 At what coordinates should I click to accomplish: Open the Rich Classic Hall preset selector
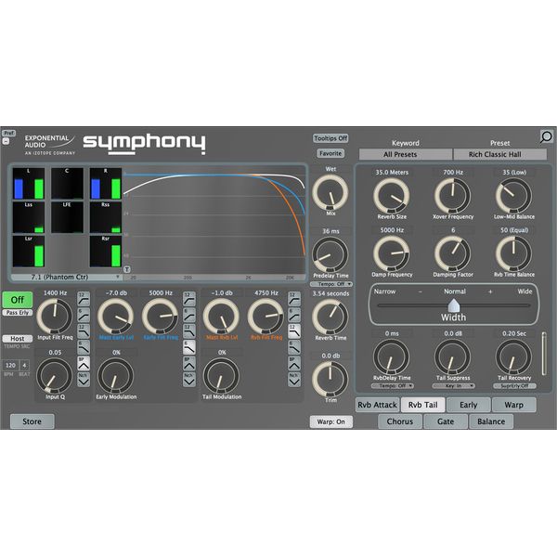point(500,154)
